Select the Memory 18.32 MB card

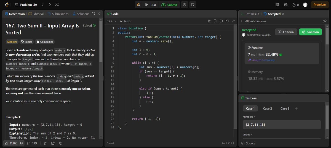tap(282, 75)
